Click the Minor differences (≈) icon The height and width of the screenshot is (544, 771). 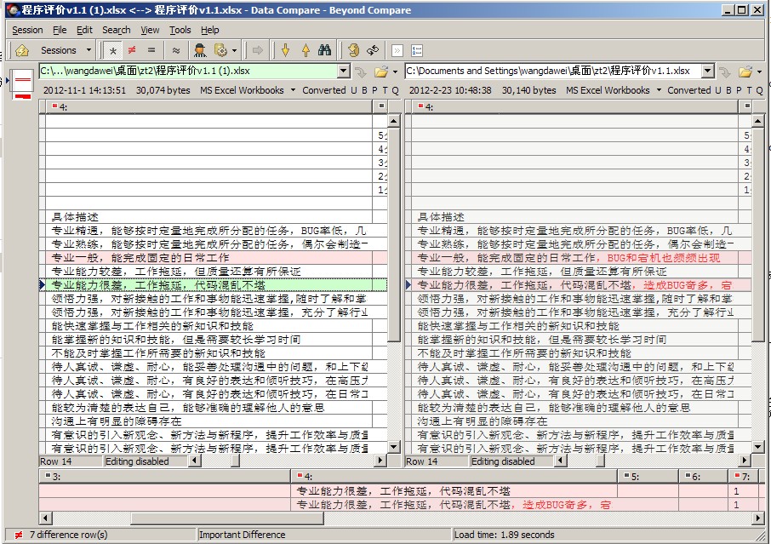click(x=175, y=50)
